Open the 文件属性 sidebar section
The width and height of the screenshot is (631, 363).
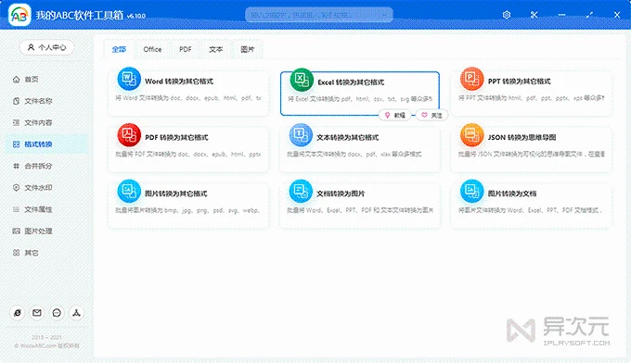46,209
